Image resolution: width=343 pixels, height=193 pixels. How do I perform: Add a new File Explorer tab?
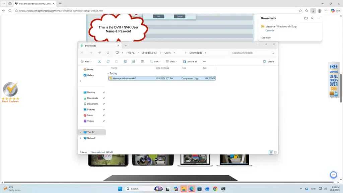pos(126,46)
